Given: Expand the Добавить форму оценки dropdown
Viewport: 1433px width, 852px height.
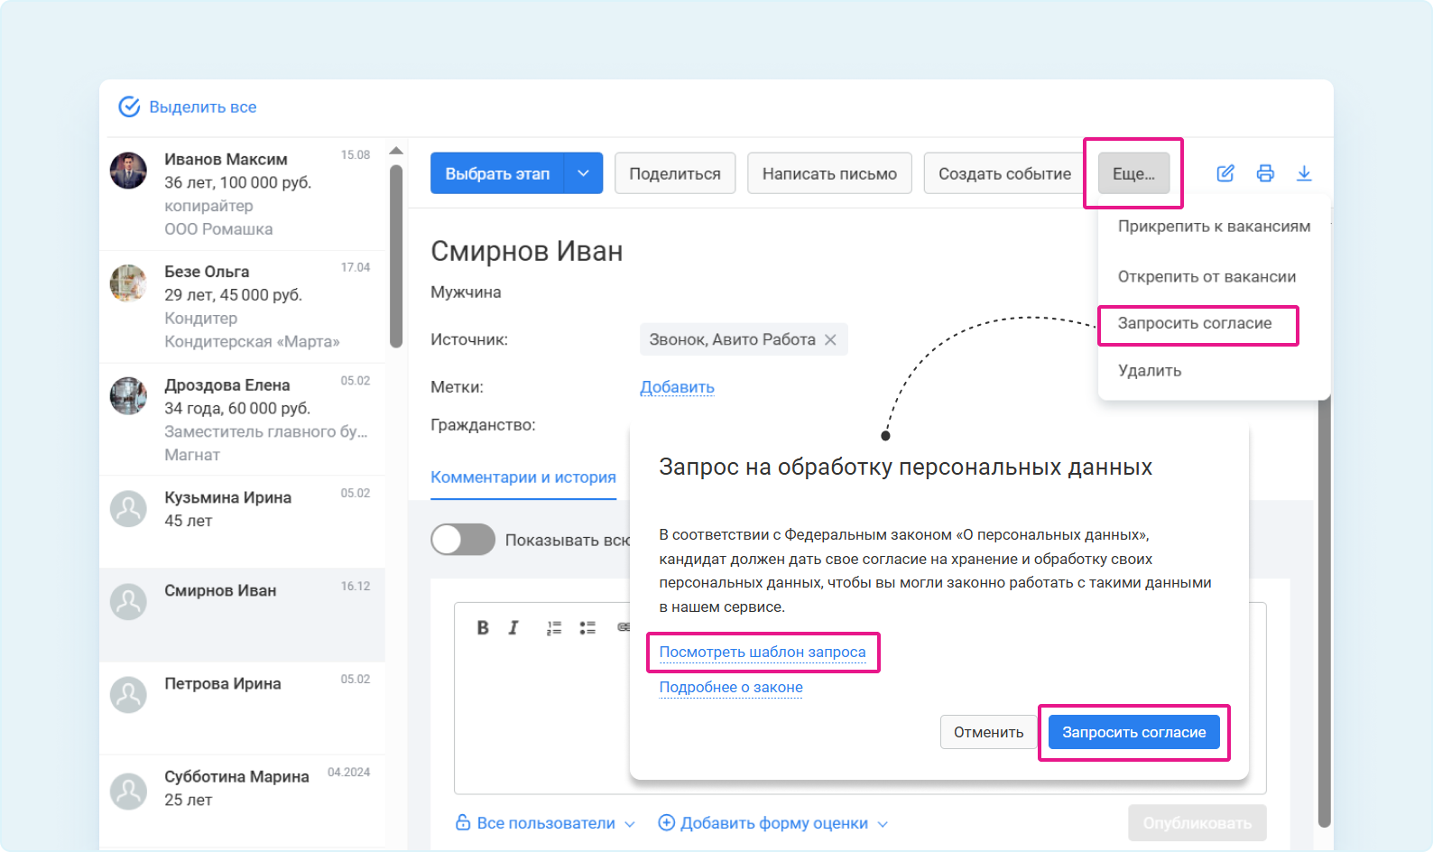Looking at the screenshot, I should (773, 823).
